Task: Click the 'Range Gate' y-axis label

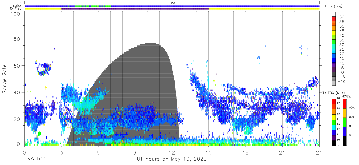Action: (4, 79)
